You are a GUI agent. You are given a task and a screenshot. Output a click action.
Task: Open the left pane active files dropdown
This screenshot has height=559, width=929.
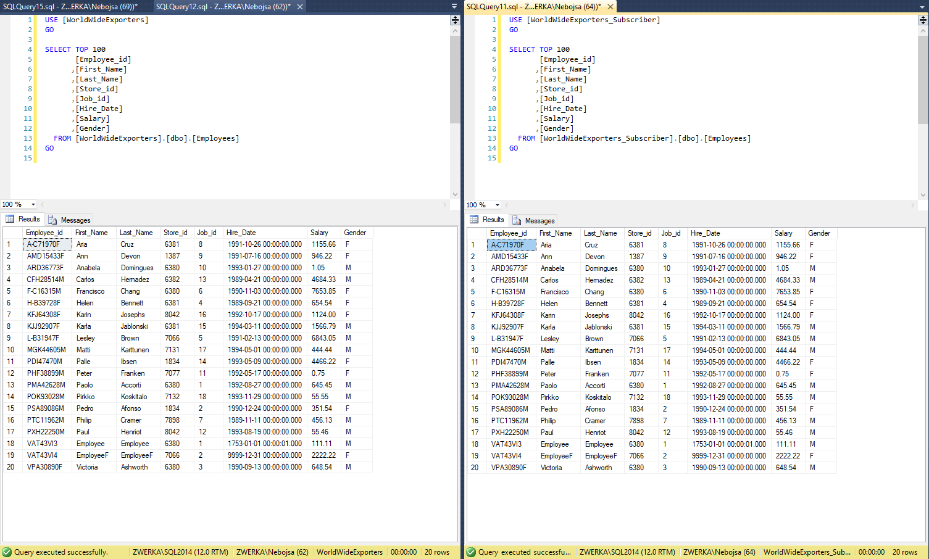[x=455, y=6]
